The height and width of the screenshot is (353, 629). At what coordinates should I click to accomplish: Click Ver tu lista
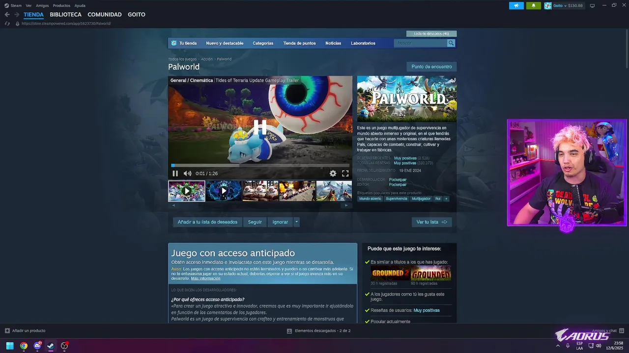(431, 222)
